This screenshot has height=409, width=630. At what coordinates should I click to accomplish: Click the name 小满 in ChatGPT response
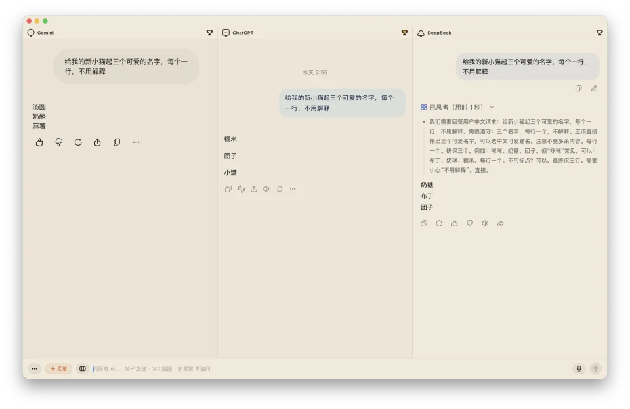[x=230, y=173]
